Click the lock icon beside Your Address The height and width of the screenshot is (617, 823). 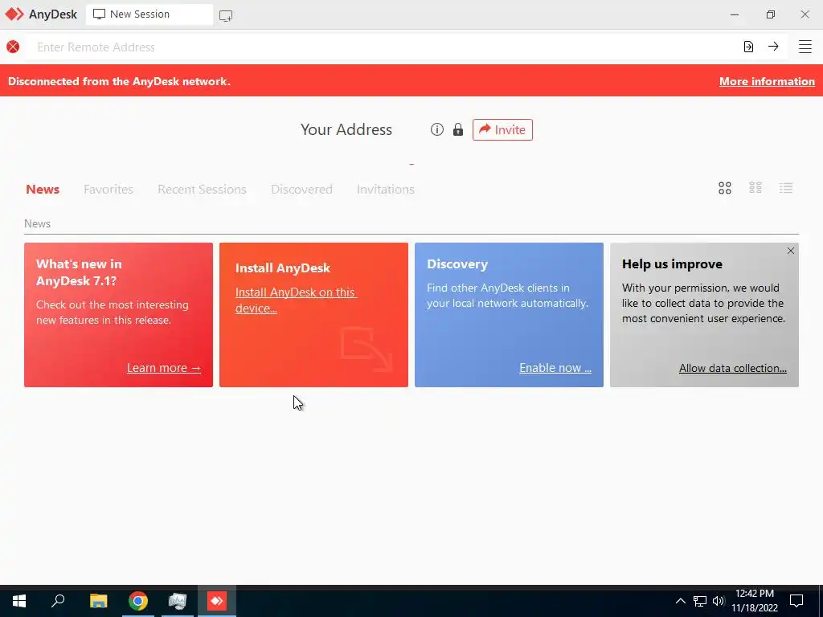tap(458, 129)
